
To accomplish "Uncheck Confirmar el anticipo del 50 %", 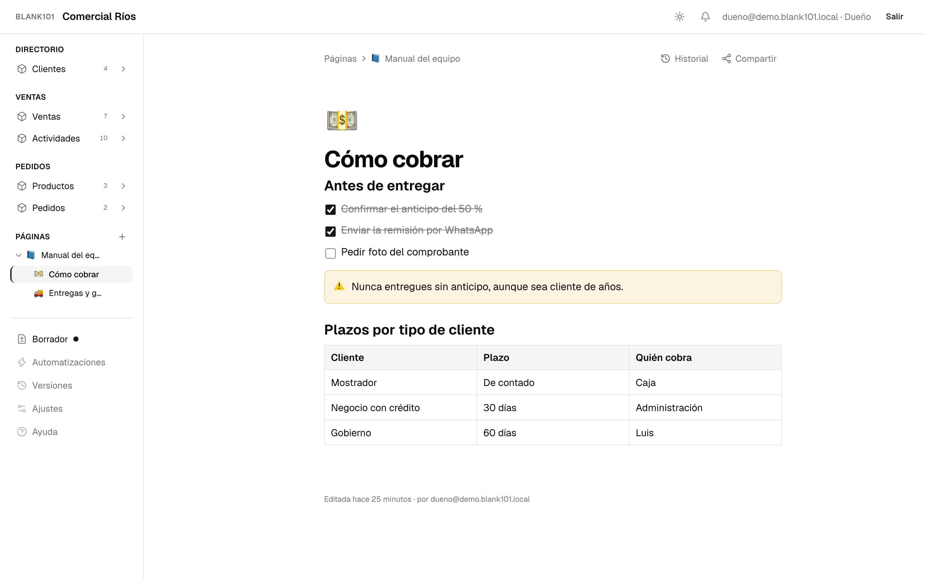I will [x=330, y=209].
